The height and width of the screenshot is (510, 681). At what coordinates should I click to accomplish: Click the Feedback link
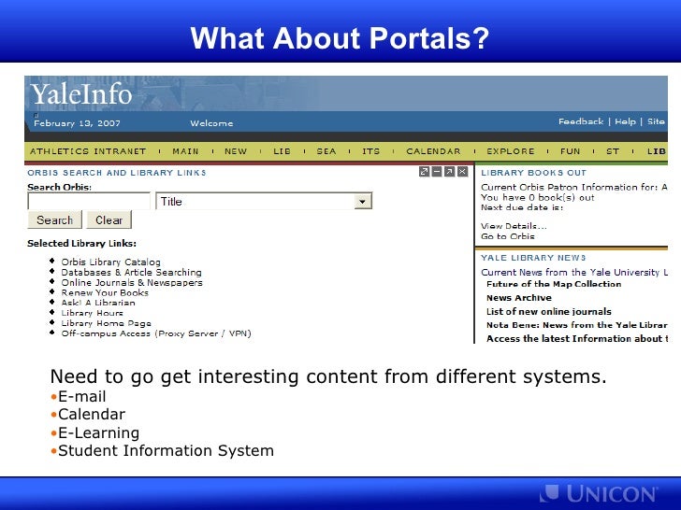[x=581, y=121]
